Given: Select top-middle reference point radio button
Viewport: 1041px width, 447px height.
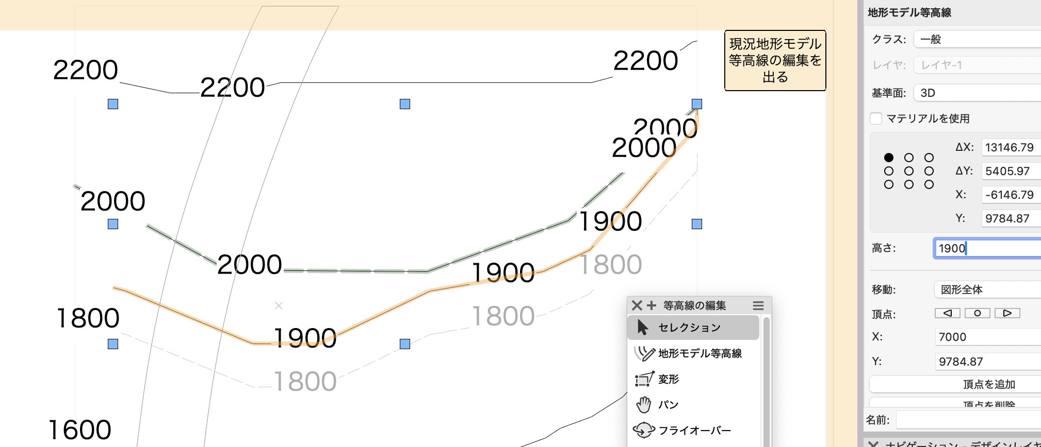Looking at the screenshot, I should pyautogui.click(x=909, y=158).
